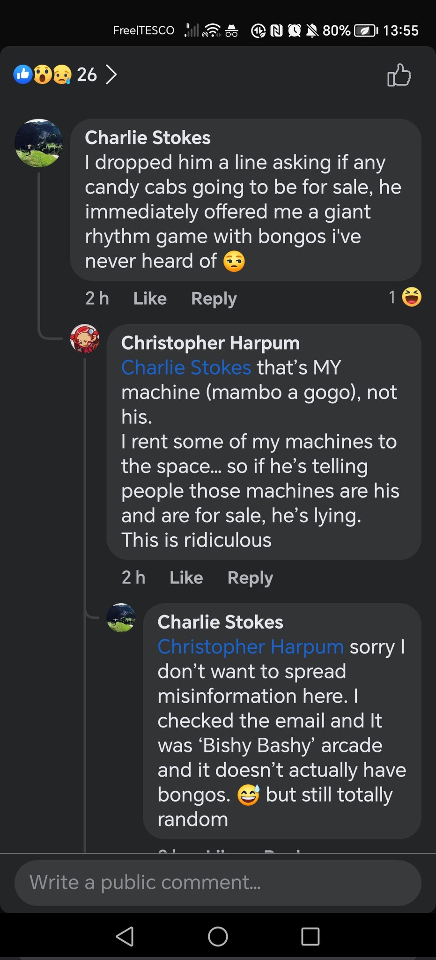The height and width of the screenshot is (960, 436).
Task: Tap the Christopher Harpum author name heading
Action: coord(210,343)
